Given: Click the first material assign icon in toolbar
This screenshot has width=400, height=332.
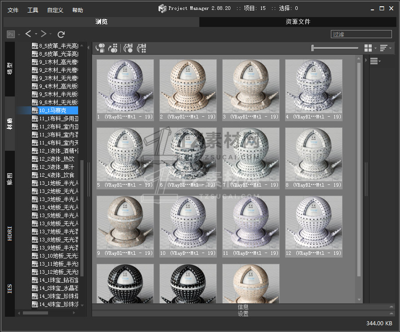Looking at the screenshot, I should tap(101, 48).
